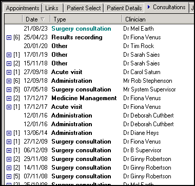Open the Patient Select tab
This screenshot has height=186, width=195.
pos(84,8)
